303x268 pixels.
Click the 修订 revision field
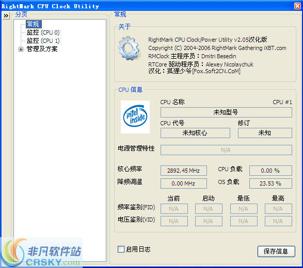265,133
